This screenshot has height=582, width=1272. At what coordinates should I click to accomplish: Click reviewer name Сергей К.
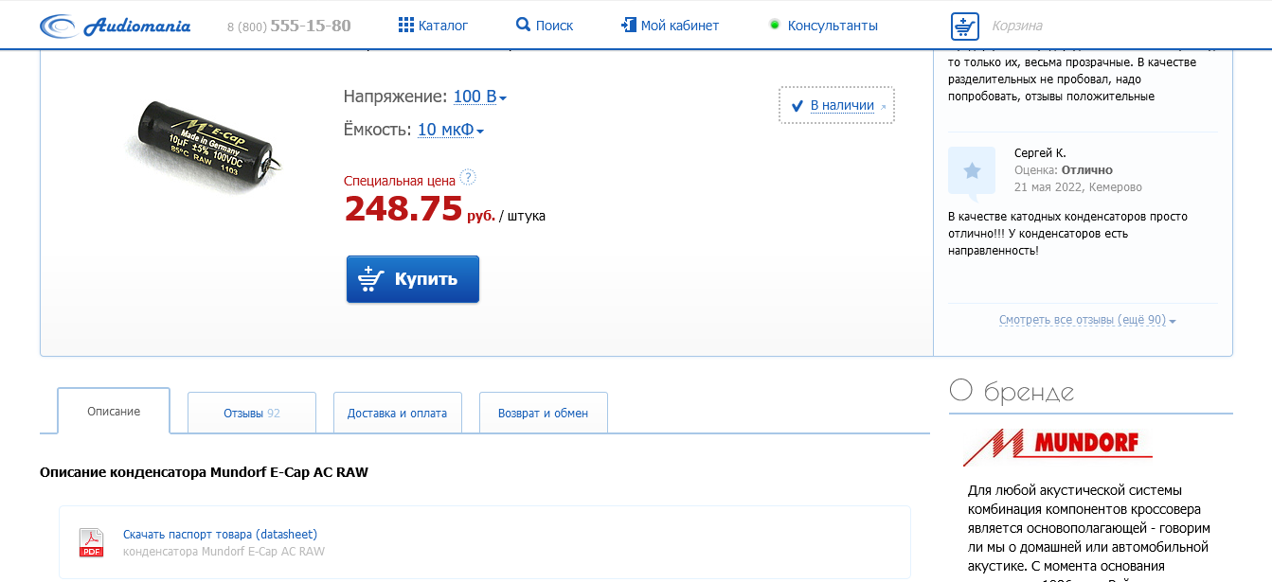coord(1040,152)
